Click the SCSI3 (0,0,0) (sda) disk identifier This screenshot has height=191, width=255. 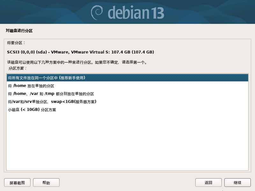[27, 52]
